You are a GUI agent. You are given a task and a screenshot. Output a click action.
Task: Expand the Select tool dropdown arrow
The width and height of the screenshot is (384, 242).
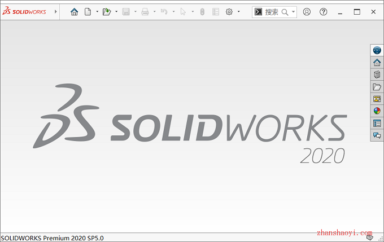tap(193, 11)
